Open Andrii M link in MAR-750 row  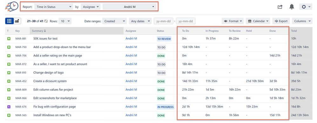(131, 47)
